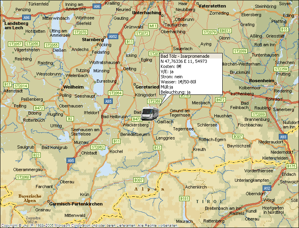Click the M11 road shield near Grünwald
299x228 pixels.
click(153, 26)
